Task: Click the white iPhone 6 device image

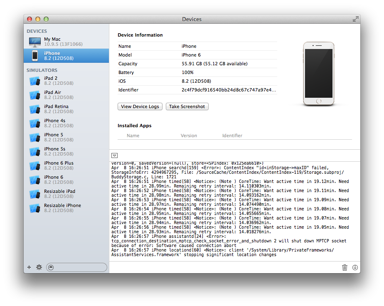Action: tap(318, 74)
